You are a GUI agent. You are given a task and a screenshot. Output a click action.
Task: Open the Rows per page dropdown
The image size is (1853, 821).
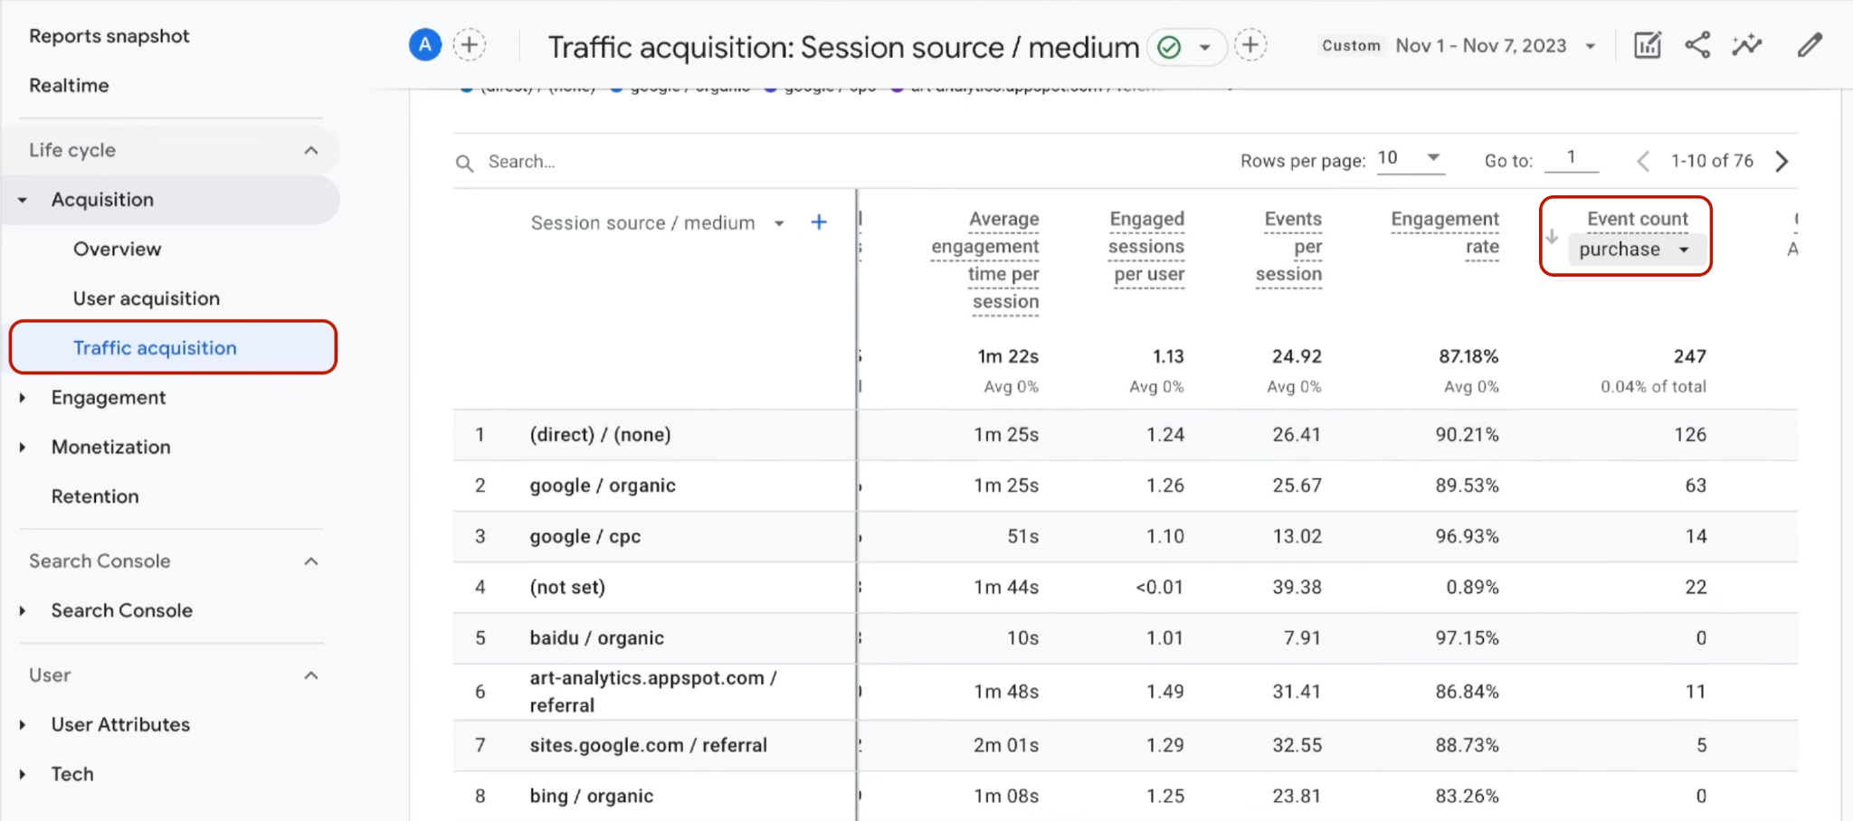[x=1410, y=158]
